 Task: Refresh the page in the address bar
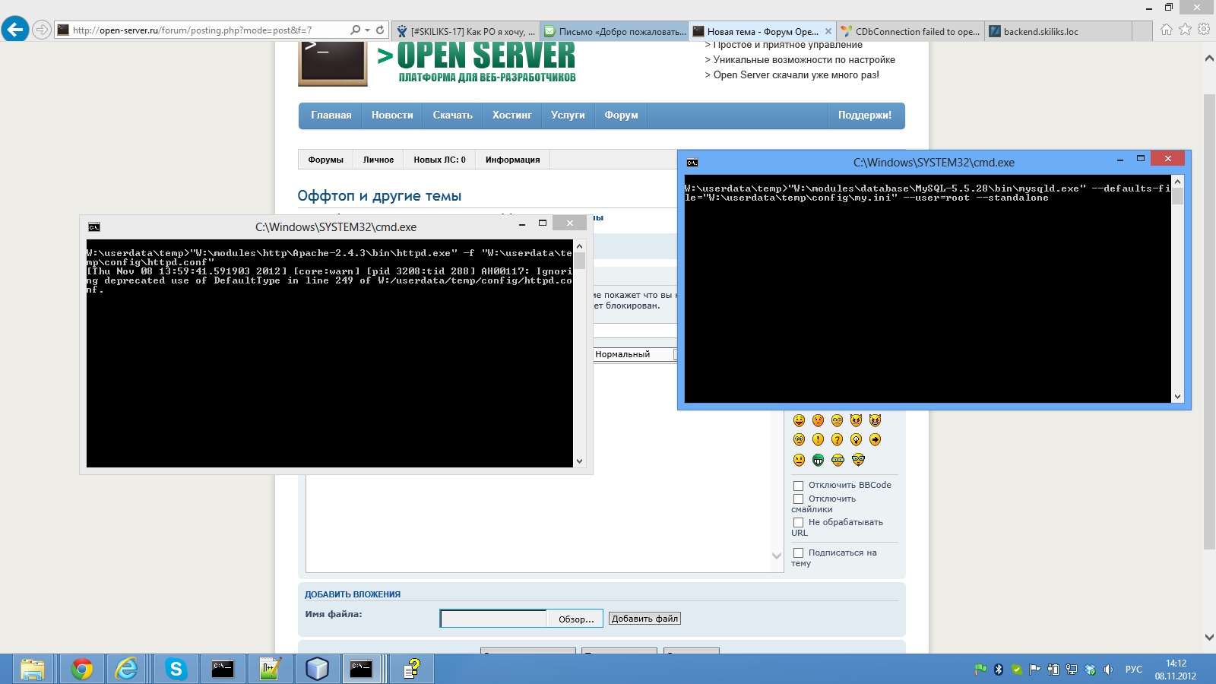pos(380,30)
